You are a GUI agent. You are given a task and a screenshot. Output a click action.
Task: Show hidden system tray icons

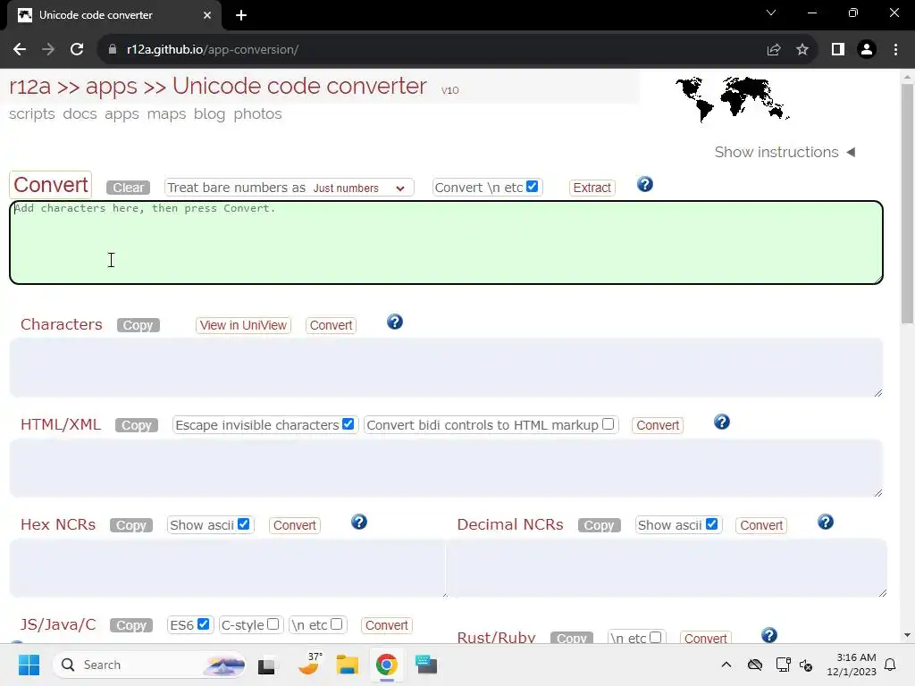pyautogui.click(x=726, y=665)
